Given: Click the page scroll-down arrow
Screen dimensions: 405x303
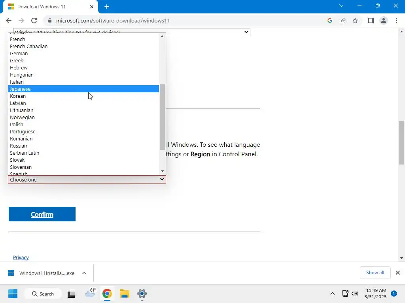Looking at the screenshot, I should [401, 258].
